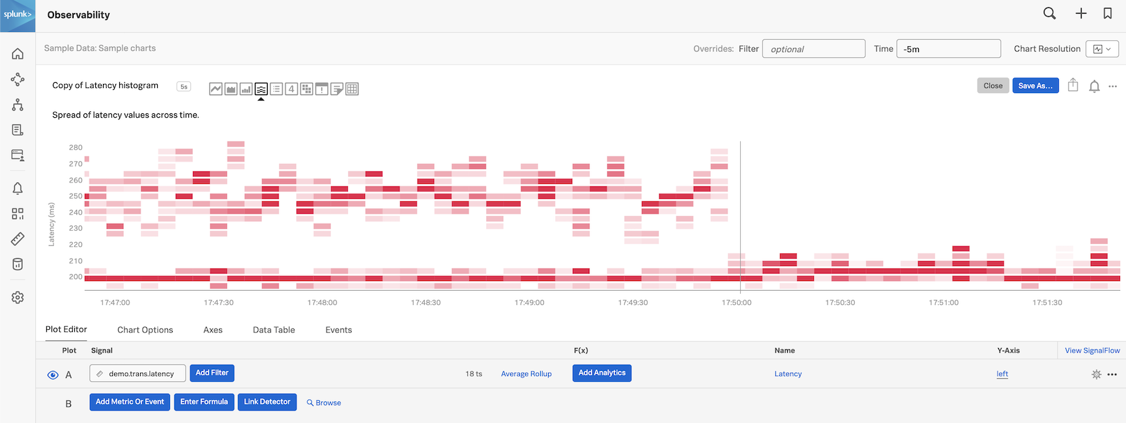Click the left Y-Axis link for plot A

click(1002, 374)
